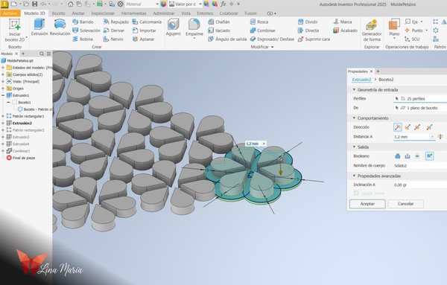Click Suprimir cara tool
447x285 pixels.
click(x=314, y=39)
